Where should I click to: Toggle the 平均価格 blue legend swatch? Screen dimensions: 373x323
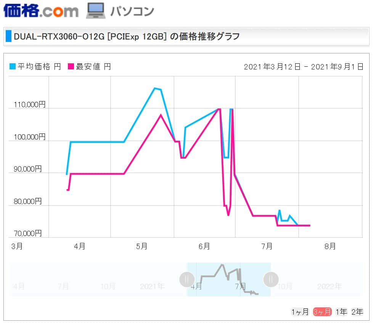tap(12, 66)
